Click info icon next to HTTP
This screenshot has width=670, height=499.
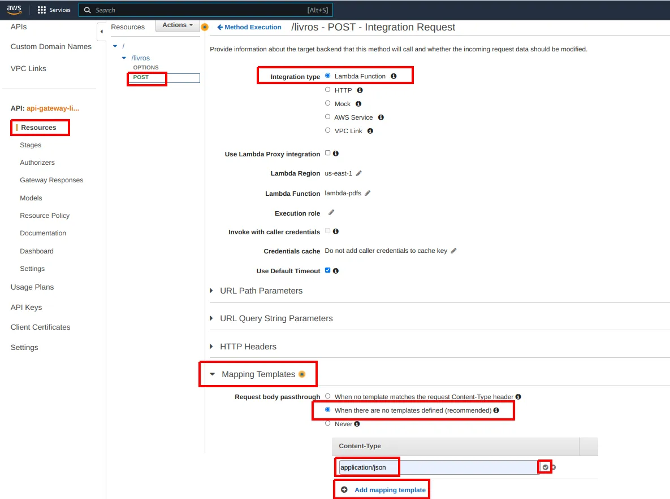pyautogui.click(x=360, y=90)
